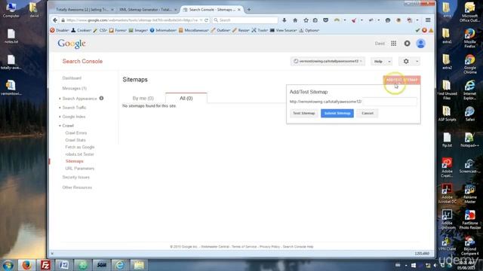
Task: Click the blue Submit Sitemap button
Action: click(x=337, y=114)
